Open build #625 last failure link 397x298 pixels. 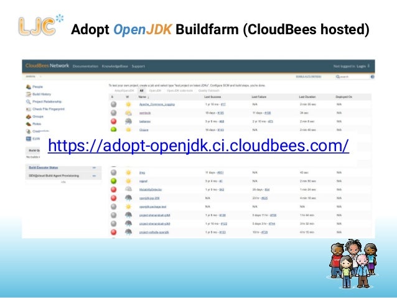click(x=264, y=198)
